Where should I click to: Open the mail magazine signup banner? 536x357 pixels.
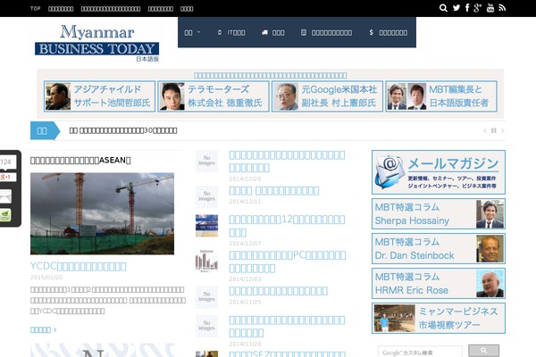439,172
